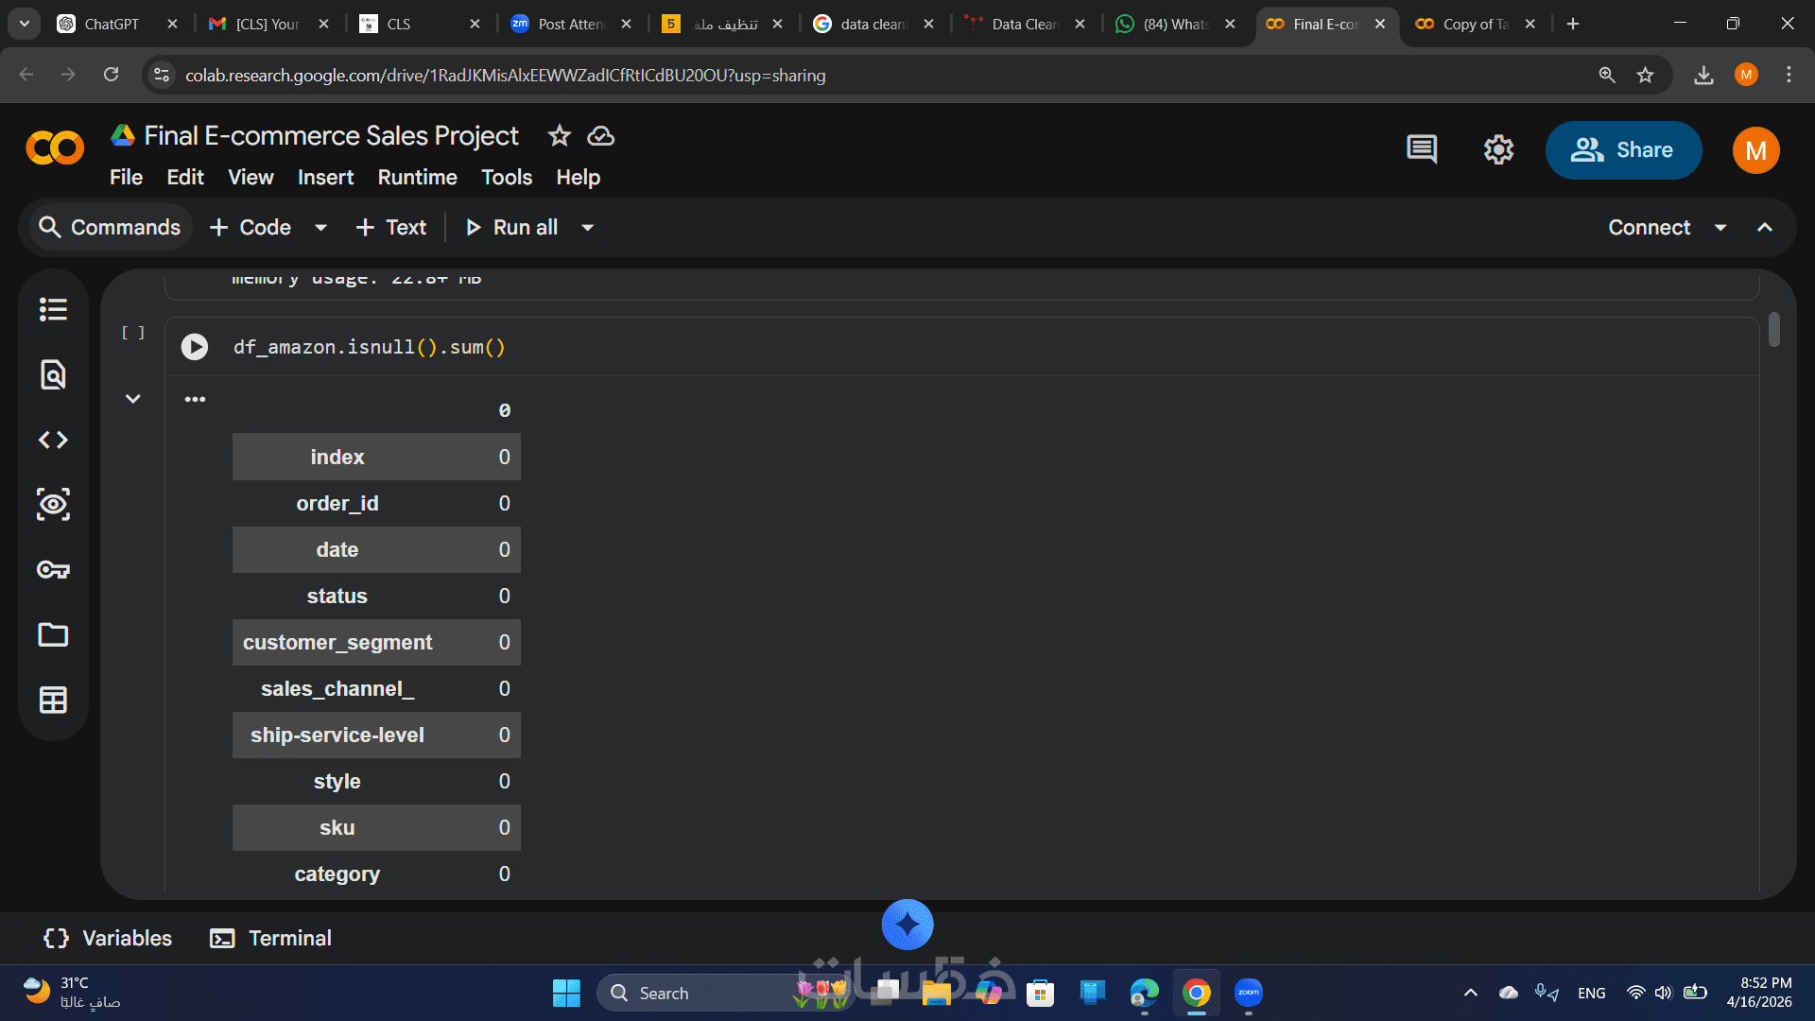Open the Runtime menu
Screen dimensions: 1815x1021
(x=417, y=178)
